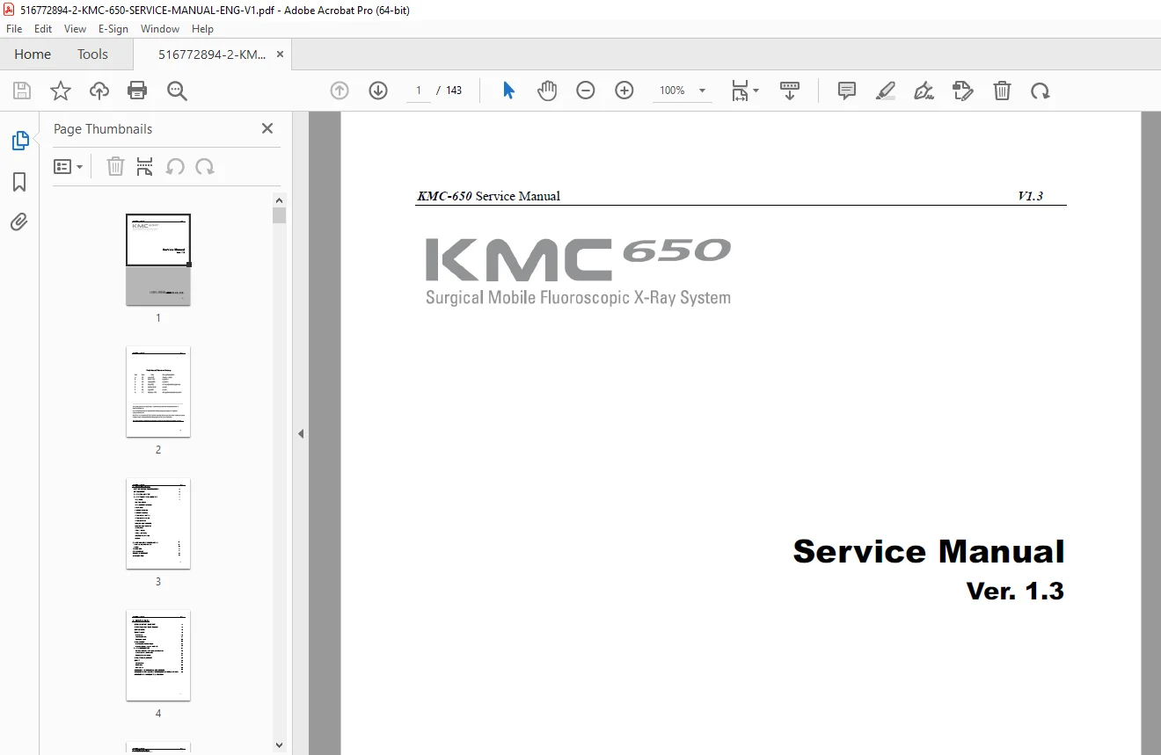Click the Delete page trash icon in toolbar
The width and height of the screenshot is (1161, 755).
pyautogui.click(x=1002, y=91)
